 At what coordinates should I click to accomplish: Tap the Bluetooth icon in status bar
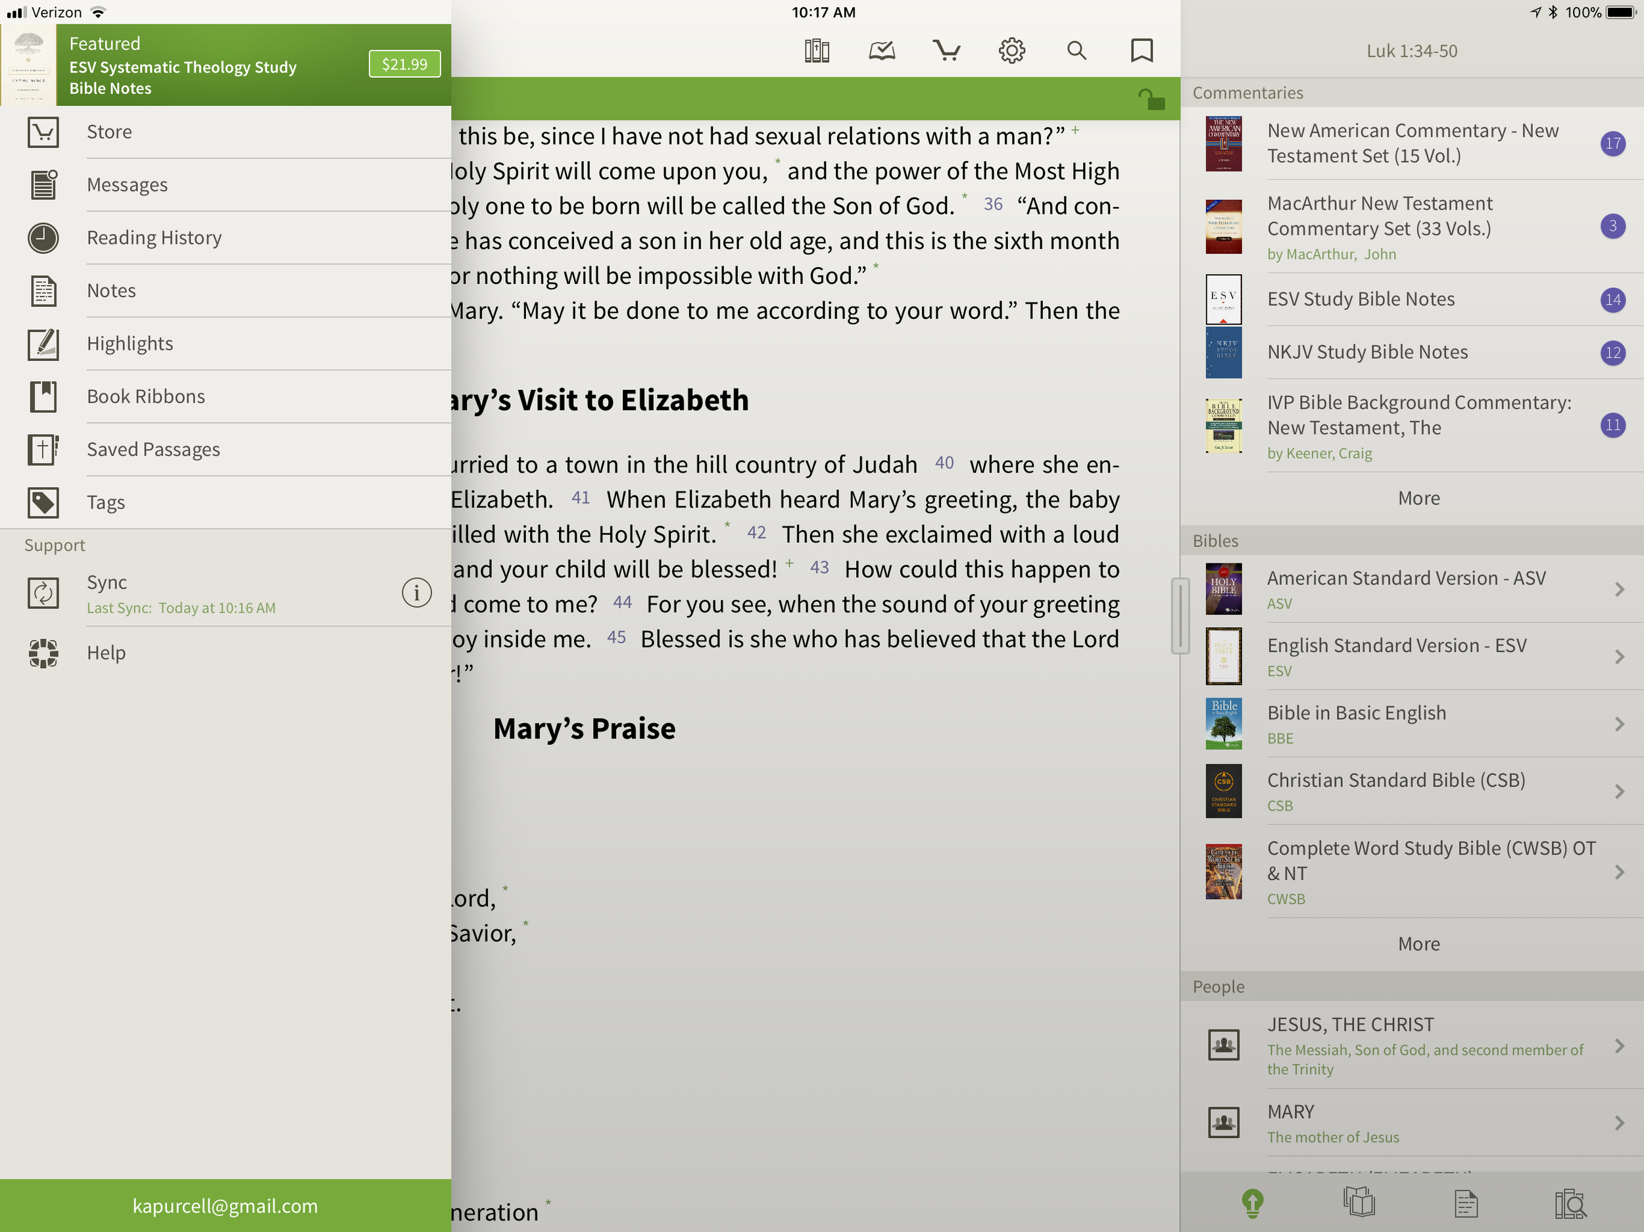pyautogui.click(x=1553, y=12)
